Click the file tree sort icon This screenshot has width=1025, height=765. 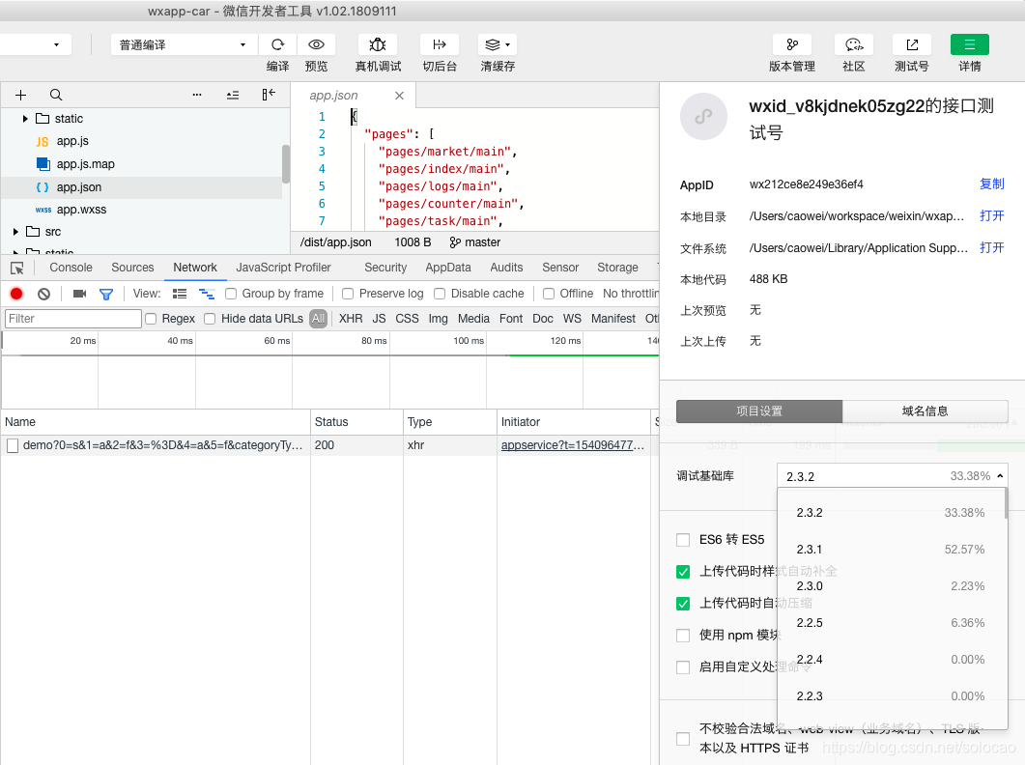tap(233, 95)
